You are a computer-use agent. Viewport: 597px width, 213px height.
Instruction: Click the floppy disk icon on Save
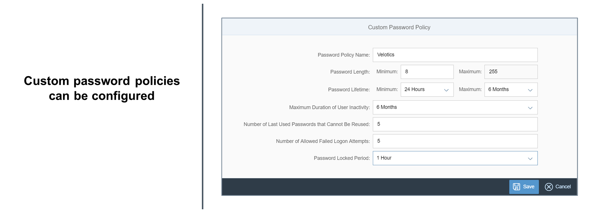[516, 187]
